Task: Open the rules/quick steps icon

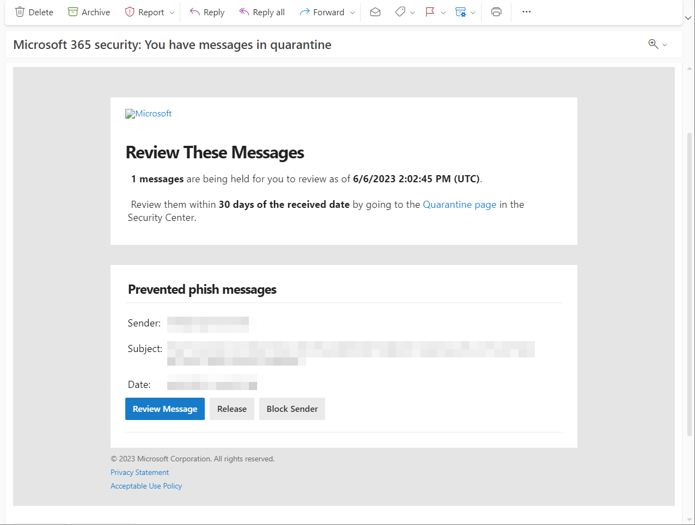Action: [461, 12]
